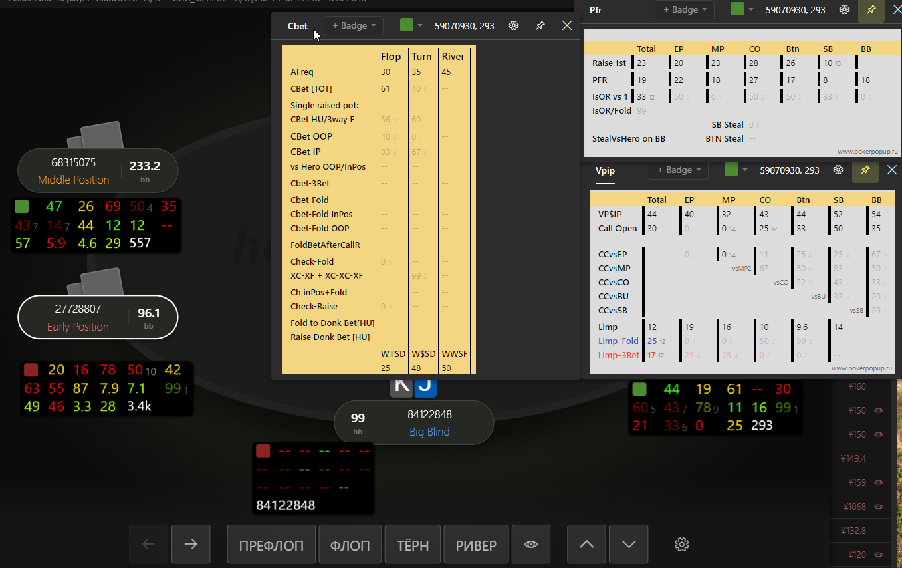Click Limp-3Bet row in Vpip popup
Screen dimensions: 902x568
(744, 356)
